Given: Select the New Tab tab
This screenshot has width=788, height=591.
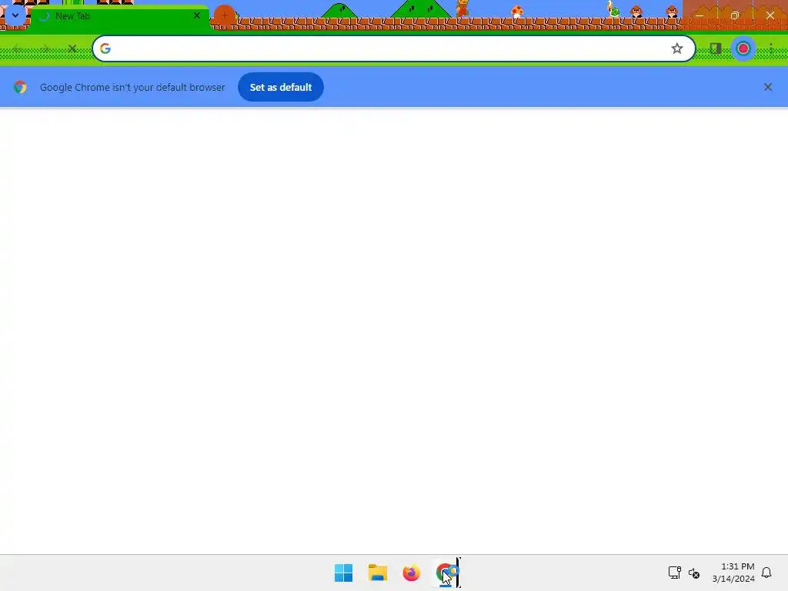Looking at the screenshot, I should click(x=121, y=17).
